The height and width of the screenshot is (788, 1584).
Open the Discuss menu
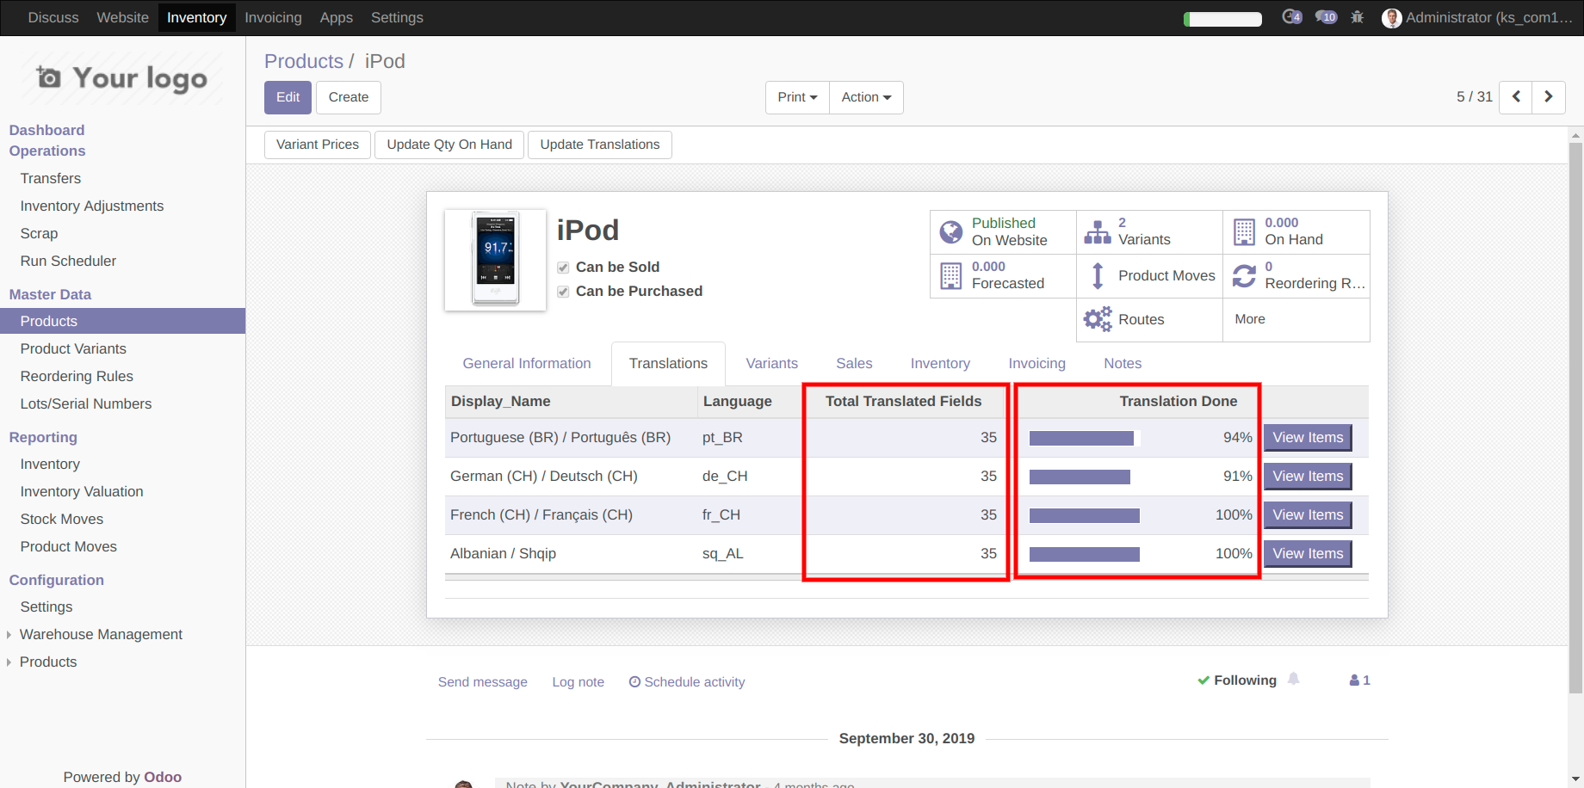pyautogui.click(x=53, y=17)
